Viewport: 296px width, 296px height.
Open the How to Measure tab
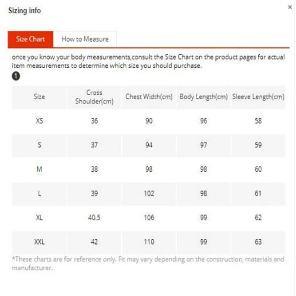pos(85,39)
